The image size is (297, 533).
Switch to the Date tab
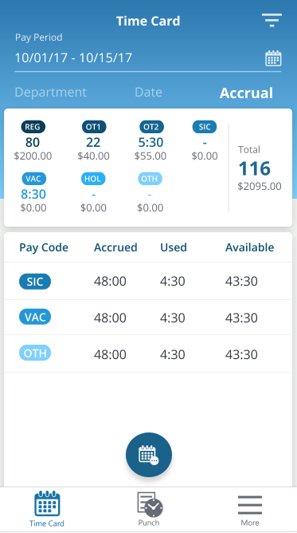pyautogui.click(x=148, y=93)
